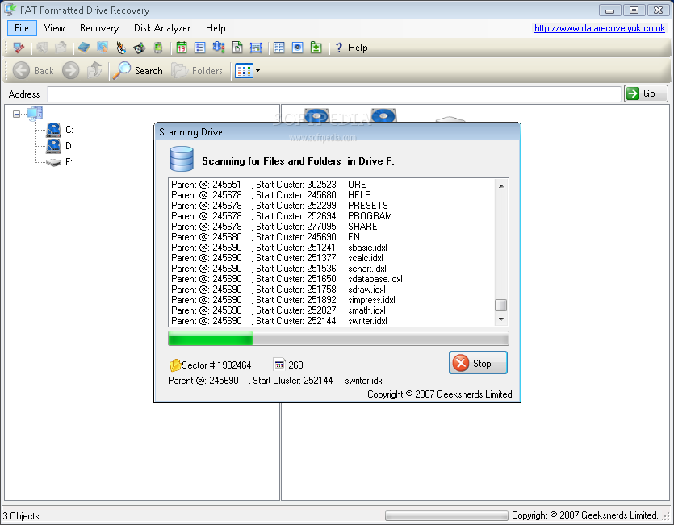Click the Back navigation button

(x=33, y=70)
